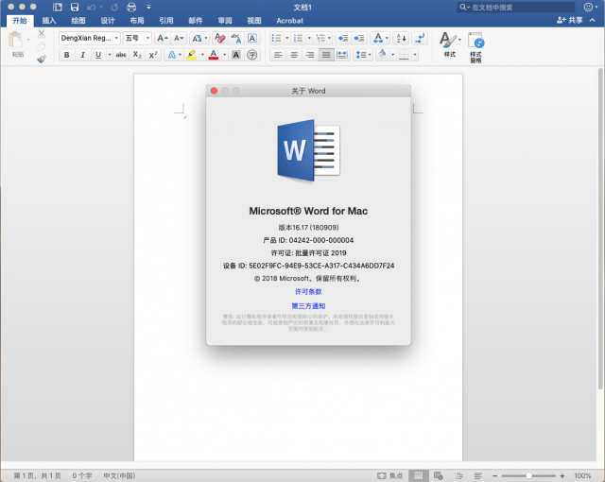The width and height of the screenshot is (605, 482).
Task: Open the line spacing dropdown
Action: (363, 55)
